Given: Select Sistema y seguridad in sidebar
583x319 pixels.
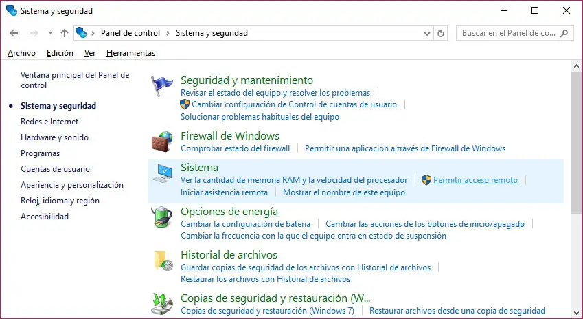Looking at the screenshot, I should [x=58, y=106].
